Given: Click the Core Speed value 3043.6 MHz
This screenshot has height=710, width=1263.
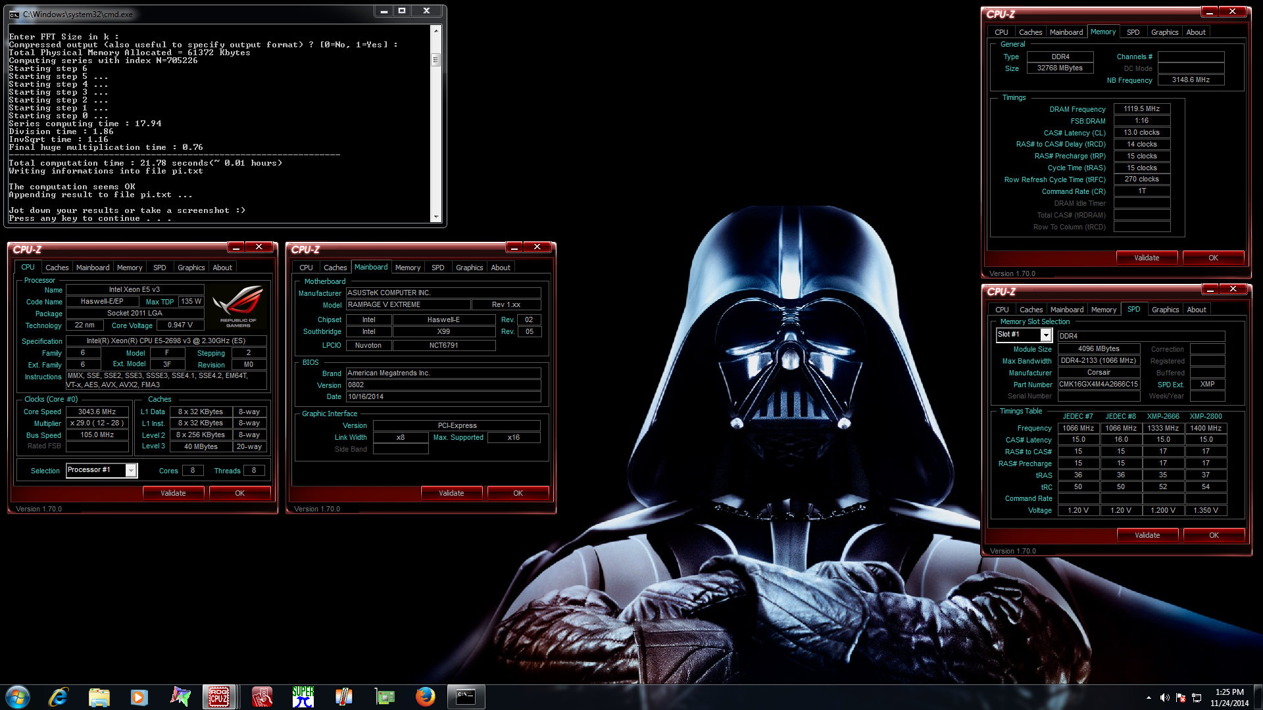Looking at the screenshot, I should point(97,412).
